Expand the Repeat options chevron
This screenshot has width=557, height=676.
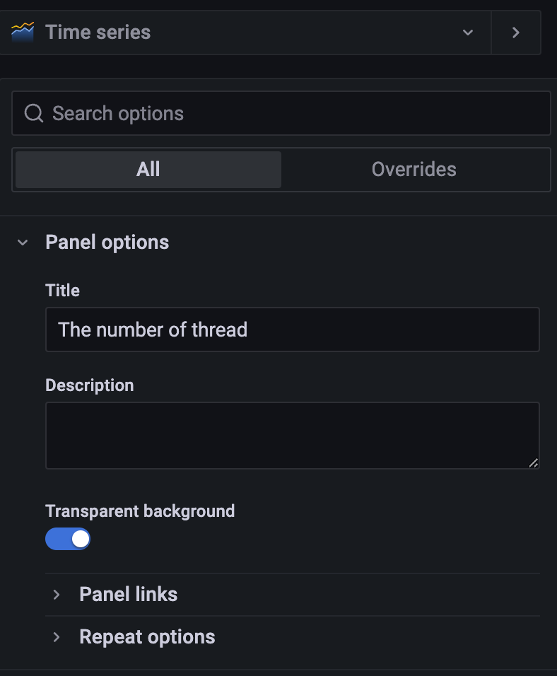[57, 637]
